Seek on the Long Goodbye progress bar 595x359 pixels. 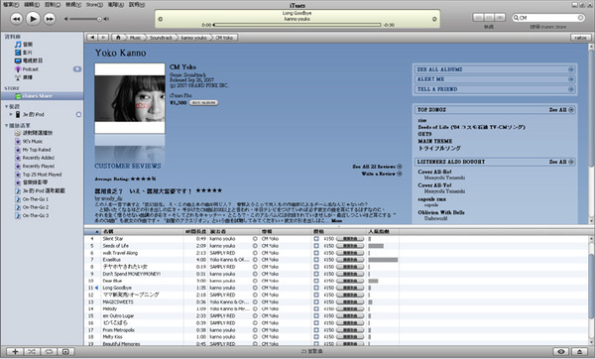(x=297, y=25)
